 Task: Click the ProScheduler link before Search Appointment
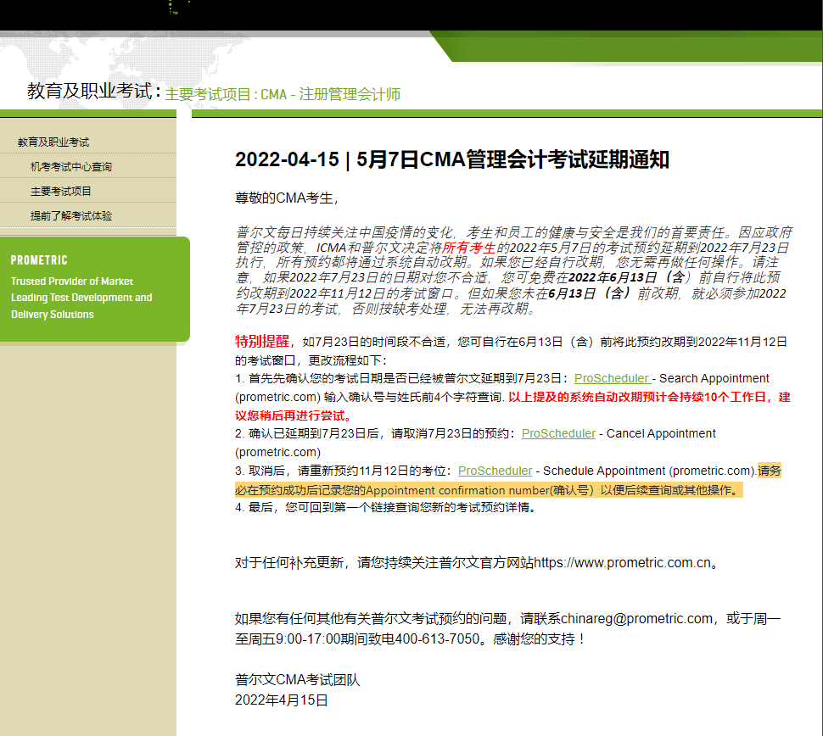click(x=613, y=378)
